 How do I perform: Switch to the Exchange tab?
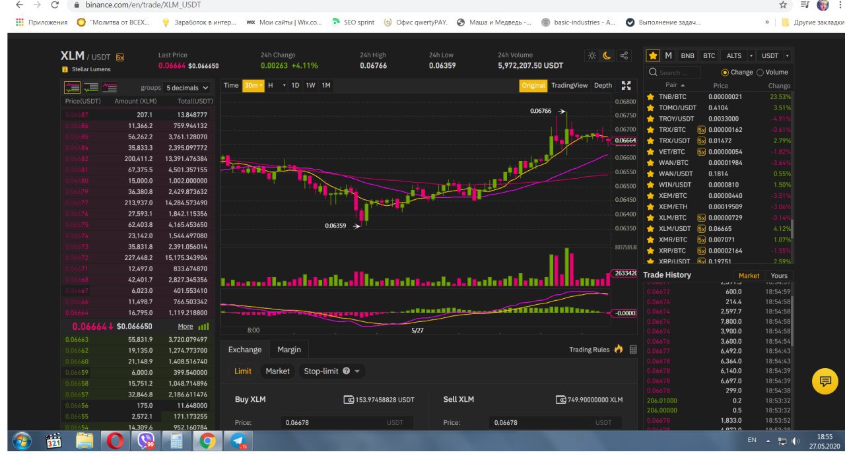point(245,350)
